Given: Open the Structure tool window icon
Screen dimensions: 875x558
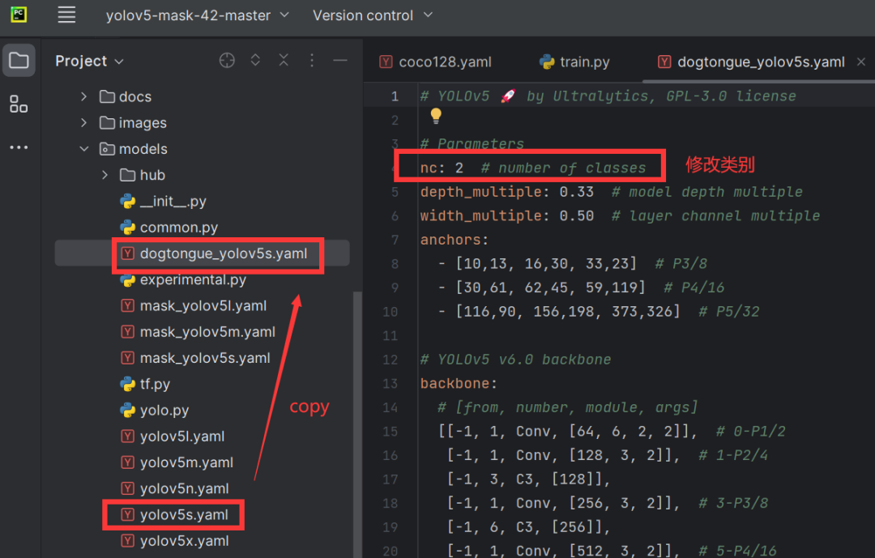Looking at the screenshot, I should point(19,104).
